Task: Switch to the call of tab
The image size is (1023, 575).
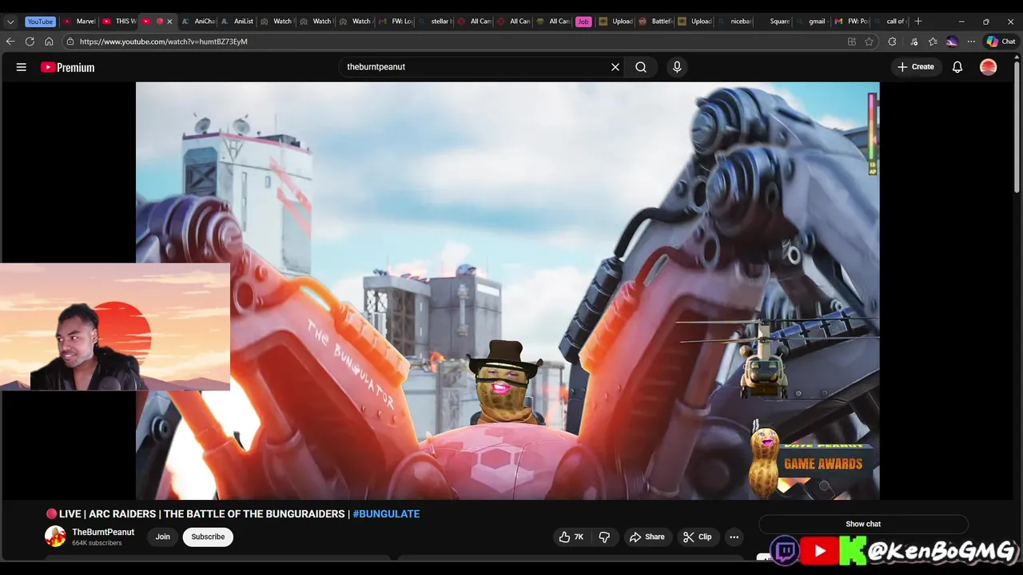Action: click(890, 22)
